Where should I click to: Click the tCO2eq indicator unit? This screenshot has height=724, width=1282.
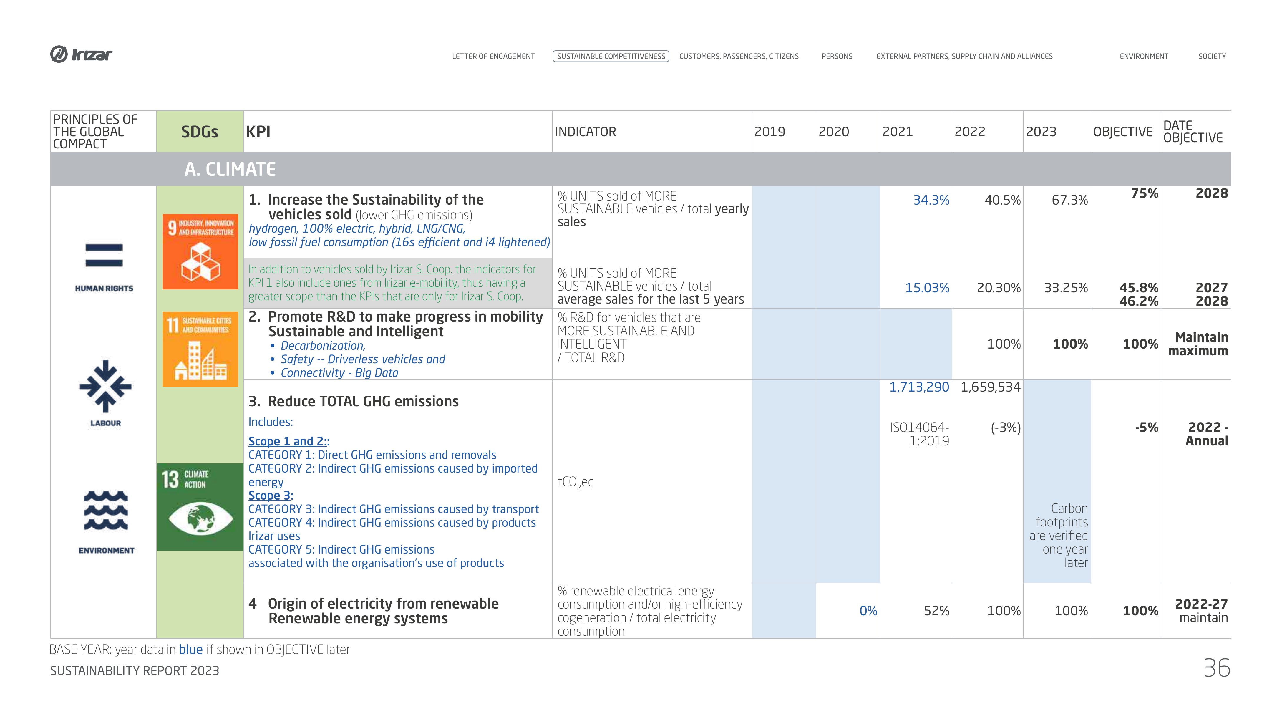(x=576, y=482)
